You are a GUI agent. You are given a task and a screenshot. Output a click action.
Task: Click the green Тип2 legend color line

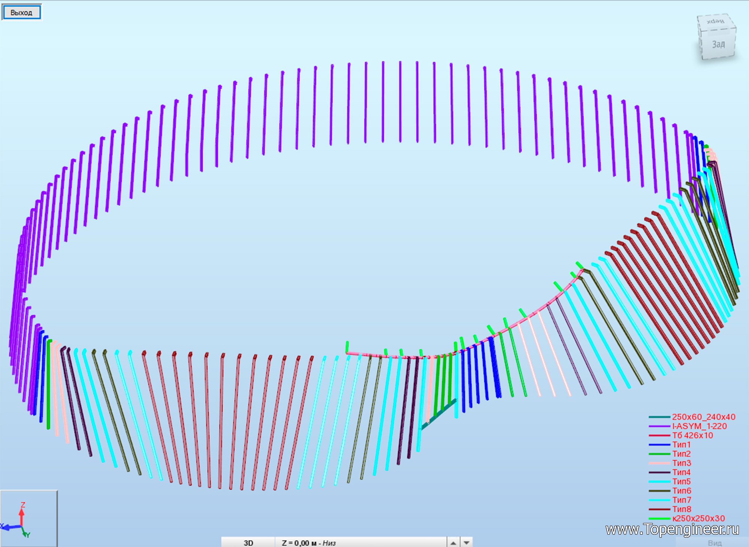659,454
